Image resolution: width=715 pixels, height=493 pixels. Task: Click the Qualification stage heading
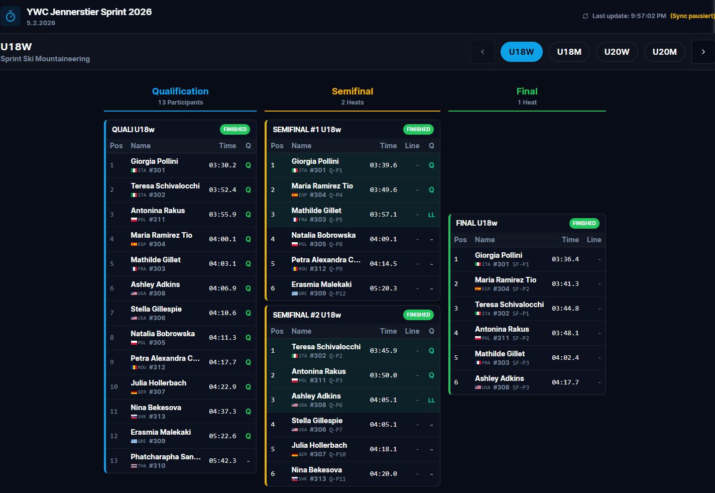point(180,91)
